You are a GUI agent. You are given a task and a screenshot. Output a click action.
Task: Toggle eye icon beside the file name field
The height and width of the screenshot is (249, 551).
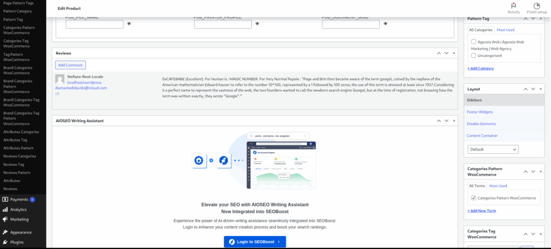[129, 24]
